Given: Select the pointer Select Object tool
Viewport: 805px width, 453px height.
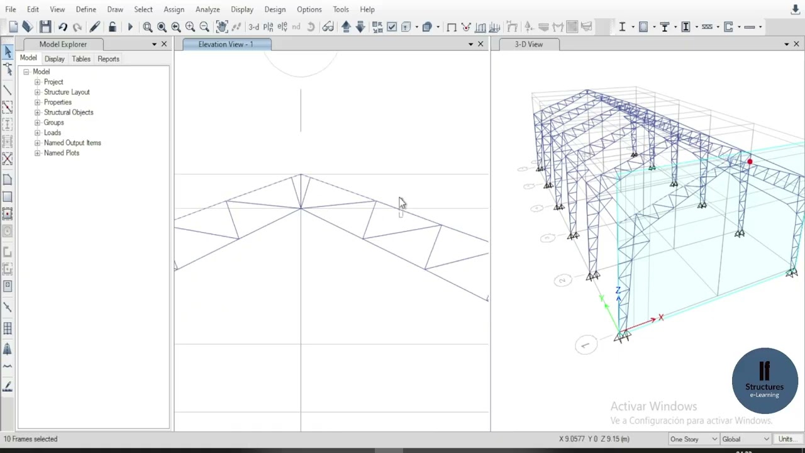Looking at the screenshot, I should coord(8,52).
